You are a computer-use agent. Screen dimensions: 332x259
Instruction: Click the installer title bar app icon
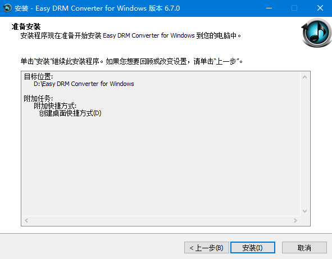7,8
